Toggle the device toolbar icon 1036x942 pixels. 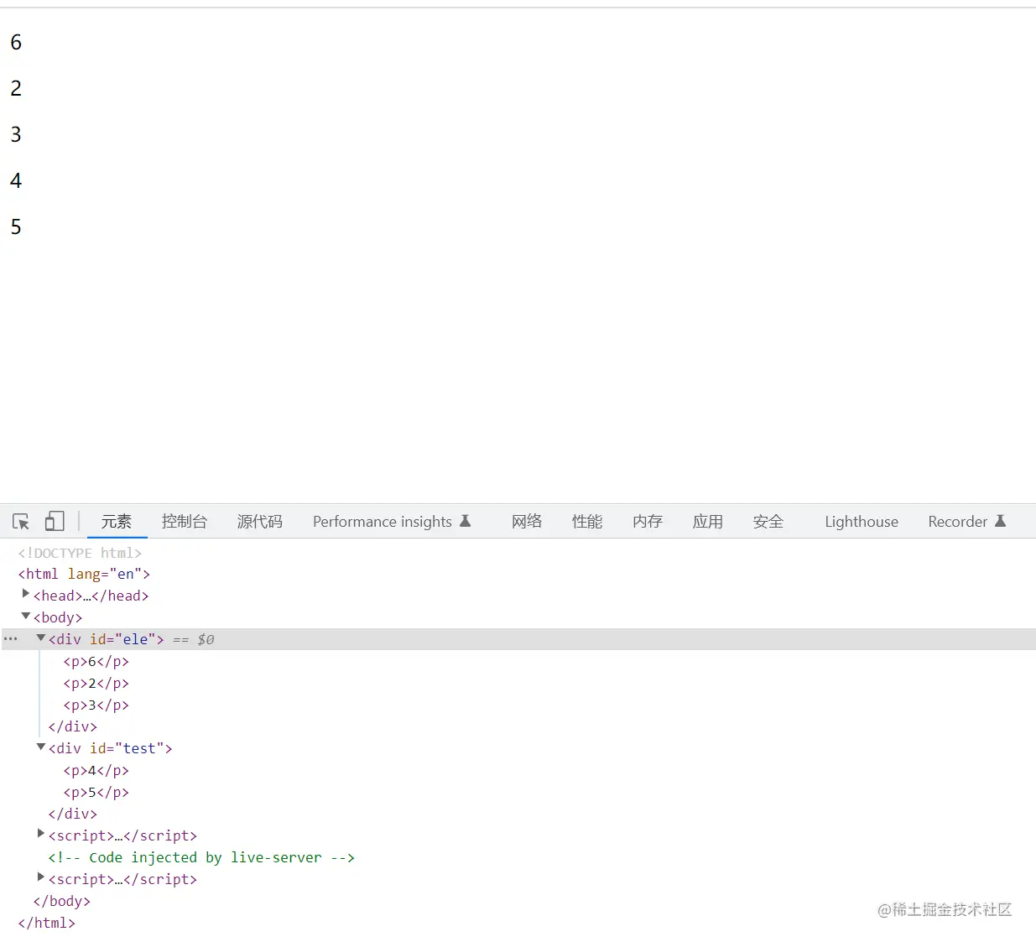point(55,522)
